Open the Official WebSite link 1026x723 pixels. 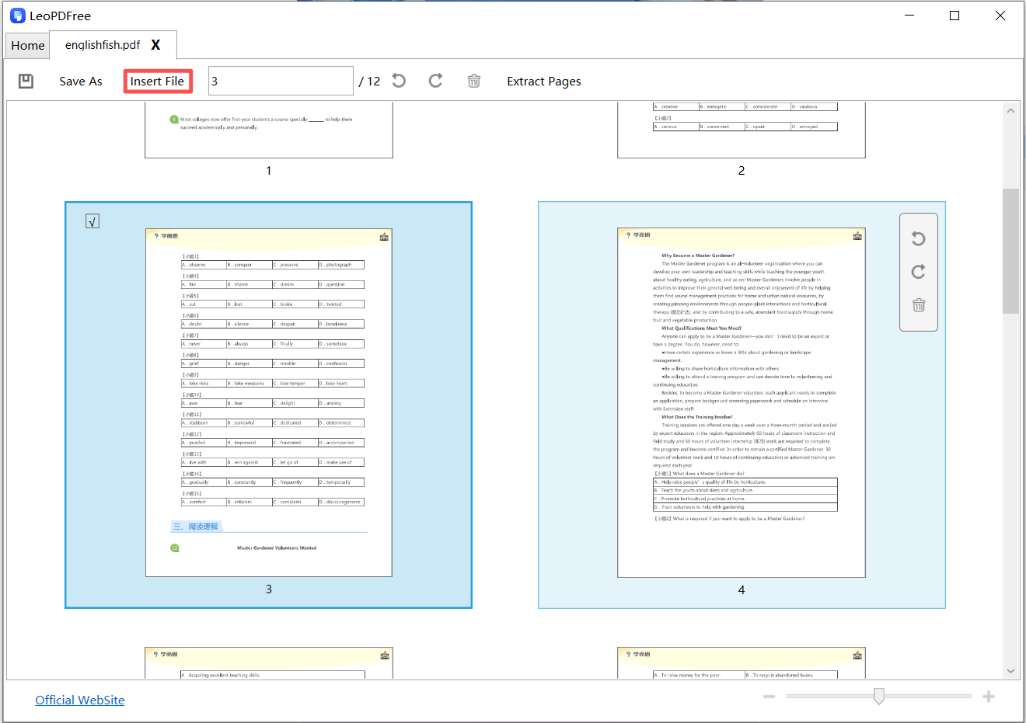coord(79,700)
